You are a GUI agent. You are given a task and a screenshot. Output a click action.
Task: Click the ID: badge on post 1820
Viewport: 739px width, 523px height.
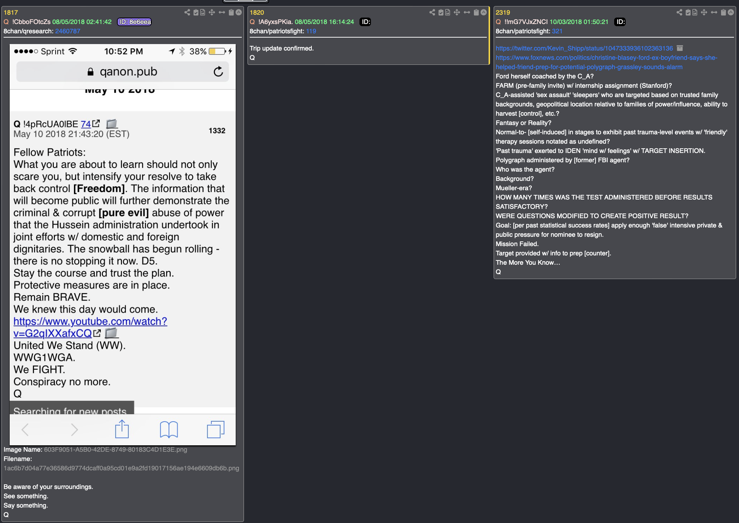point(366,22)
